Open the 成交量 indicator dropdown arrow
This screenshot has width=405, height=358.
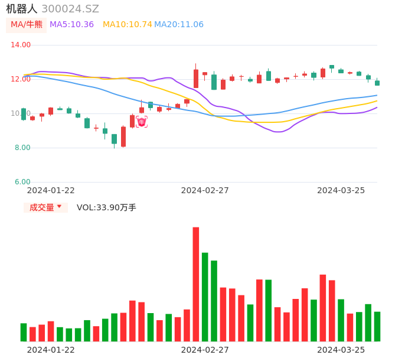pos(59,207)
